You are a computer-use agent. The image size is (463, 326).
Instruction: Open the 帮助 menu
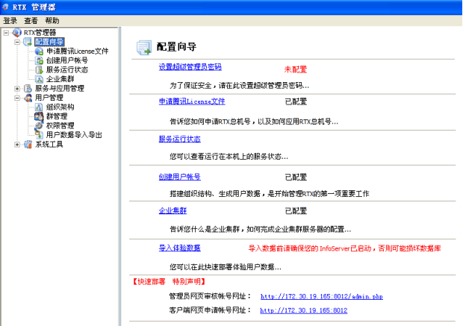[52, 21]
